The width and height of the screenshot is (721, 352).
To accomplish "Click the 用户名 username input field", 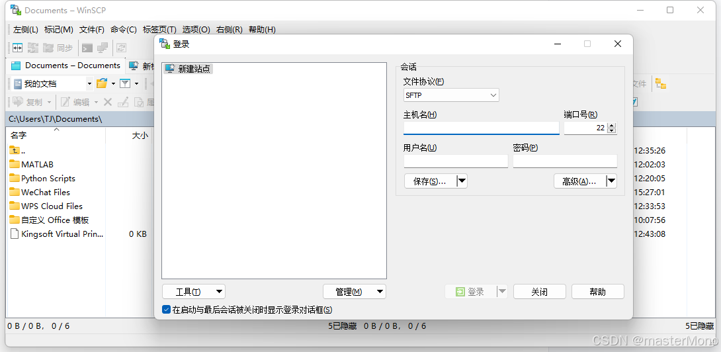I will pyautogui.click(x=456, y=161).
